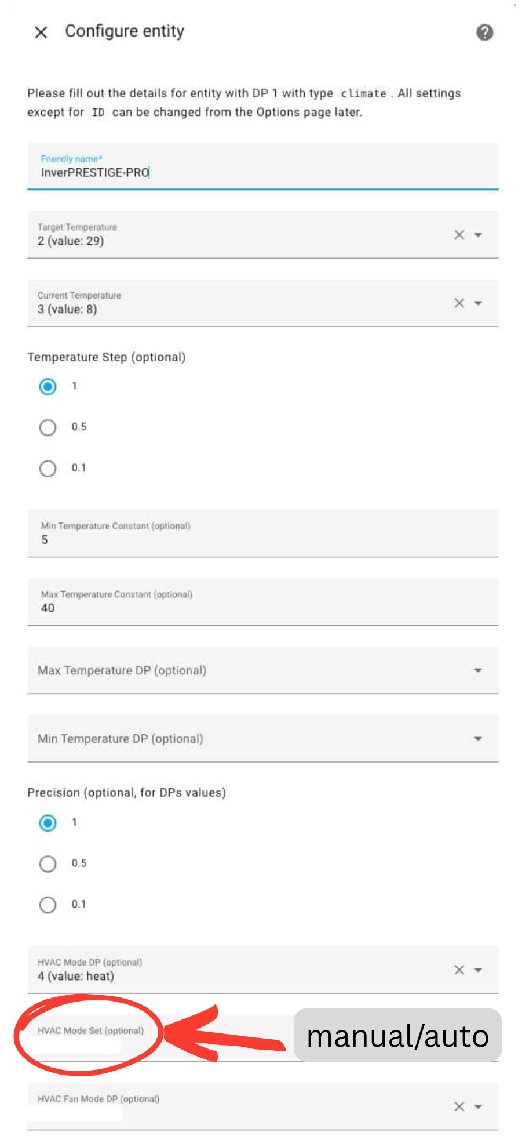Expand the HVAC Mode DP dropdown

tap(478, 970)
